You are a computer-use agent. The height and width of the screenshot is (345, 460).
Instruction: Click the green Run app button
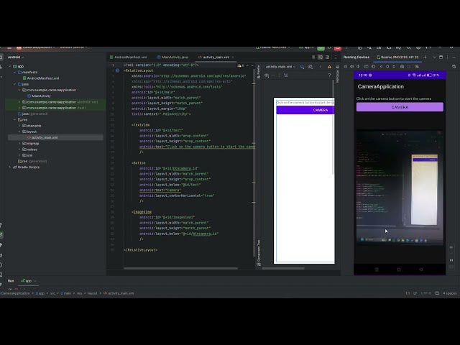pos(321,48)
